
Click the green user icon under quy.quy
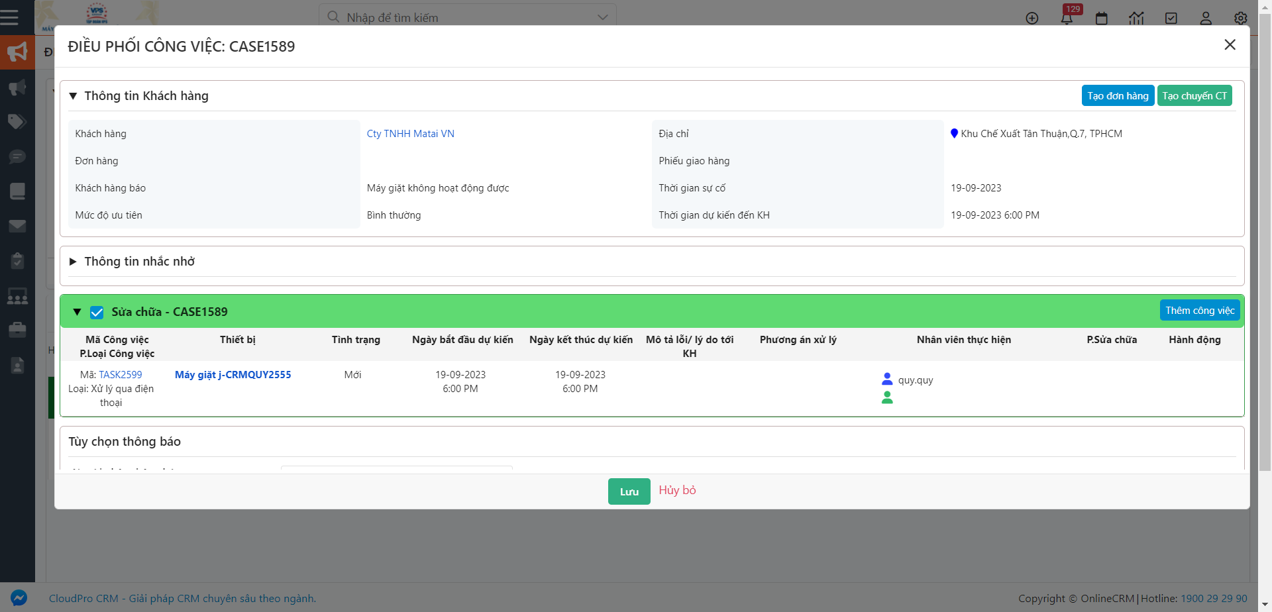coord(887,397)
